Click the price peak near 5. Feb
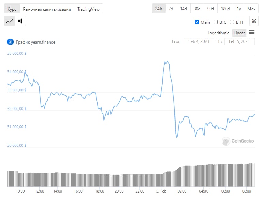 (167, 61)
